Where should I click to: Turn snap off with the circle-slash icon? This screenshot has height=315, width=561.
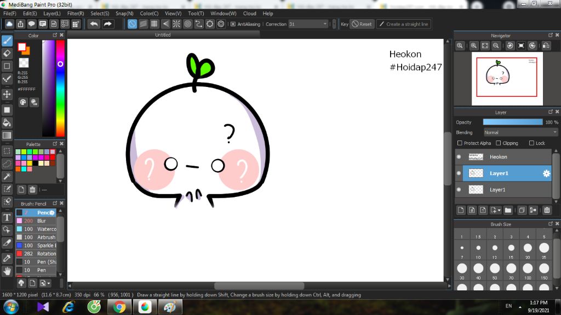(132, 24)
